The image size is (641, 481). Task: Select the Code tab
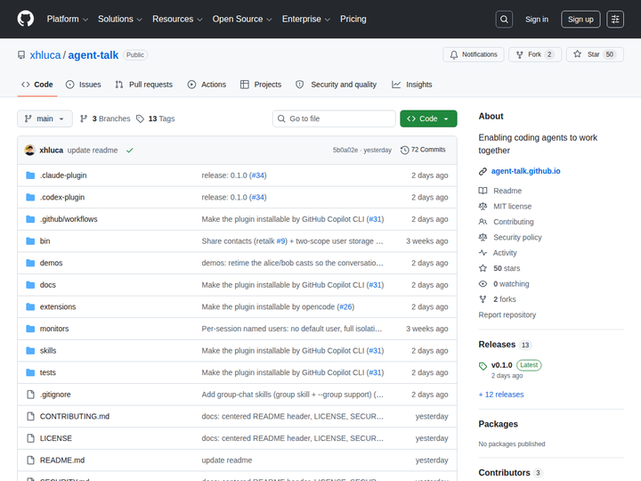coord(37,85)
